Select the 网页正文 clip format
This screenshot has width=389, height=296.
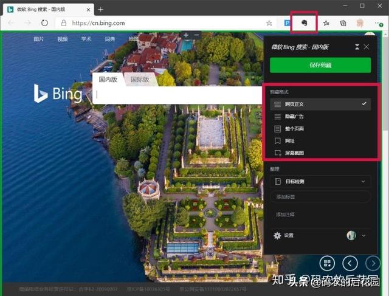point(320,104)
